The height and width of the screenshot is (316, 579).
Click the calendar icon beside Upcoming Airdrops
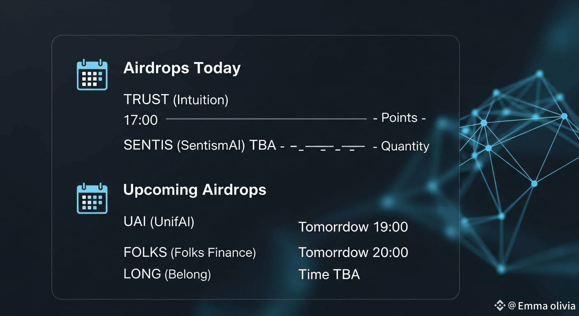92,198
